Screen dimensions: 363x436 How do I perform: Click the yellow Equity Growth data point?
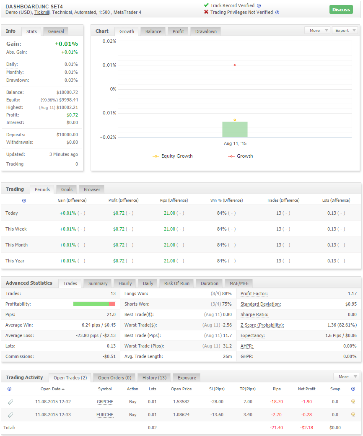click(x=235, y=120)
